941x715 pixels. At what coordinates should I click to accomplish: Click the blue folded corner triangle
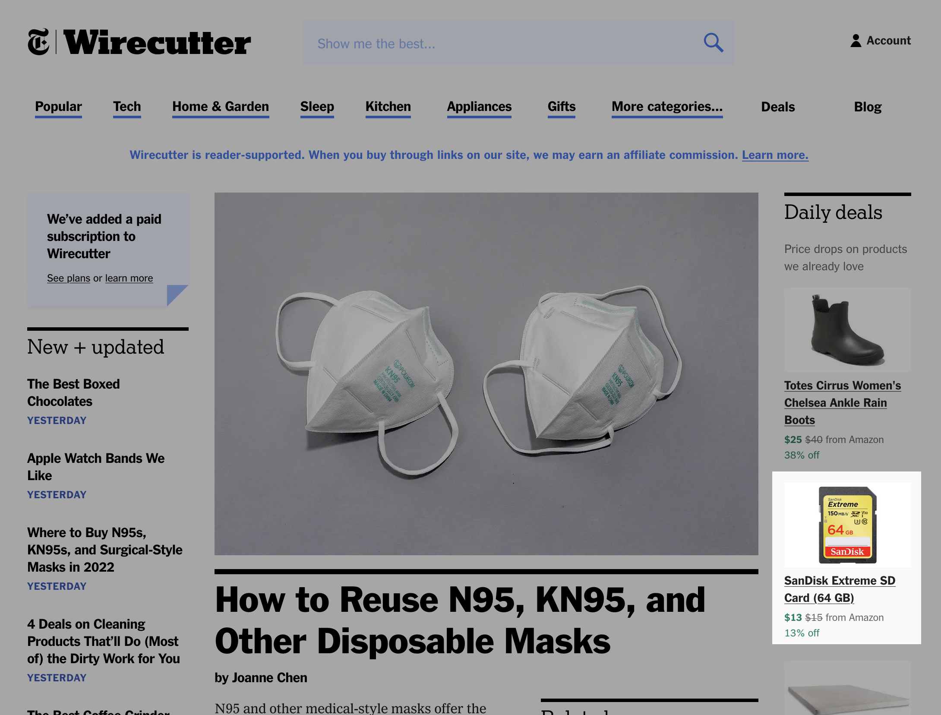[x=177, y=295]
